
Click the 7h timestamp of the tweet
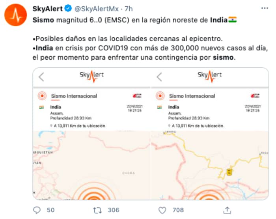[x=129, y=9]
